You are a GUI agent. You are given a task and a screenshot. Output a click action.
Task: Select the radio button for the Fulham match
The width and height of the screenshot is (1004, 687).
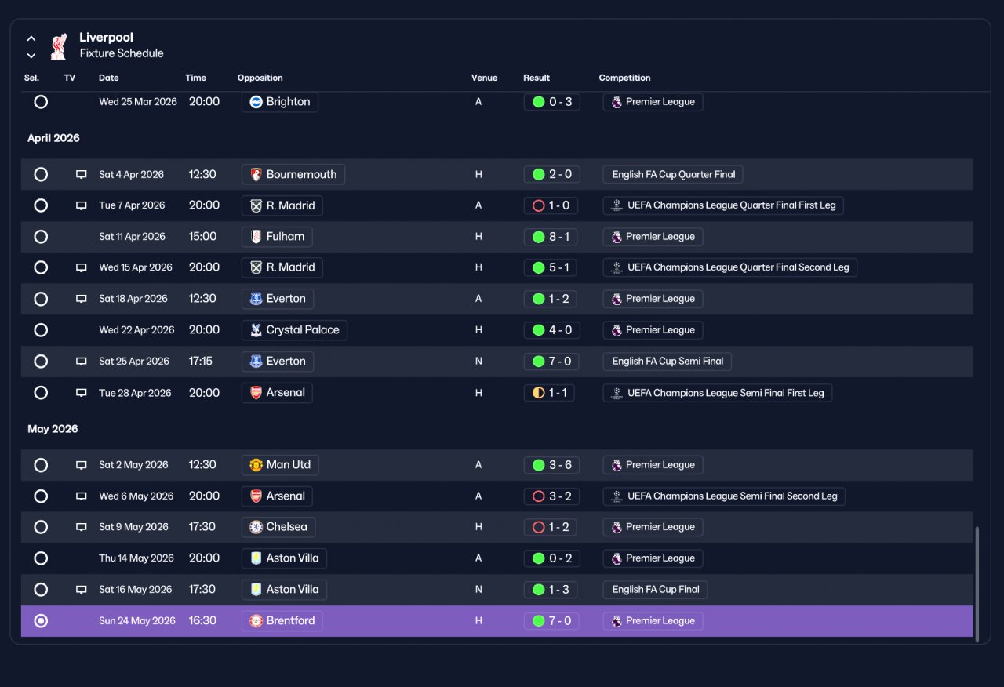(41, 237)
